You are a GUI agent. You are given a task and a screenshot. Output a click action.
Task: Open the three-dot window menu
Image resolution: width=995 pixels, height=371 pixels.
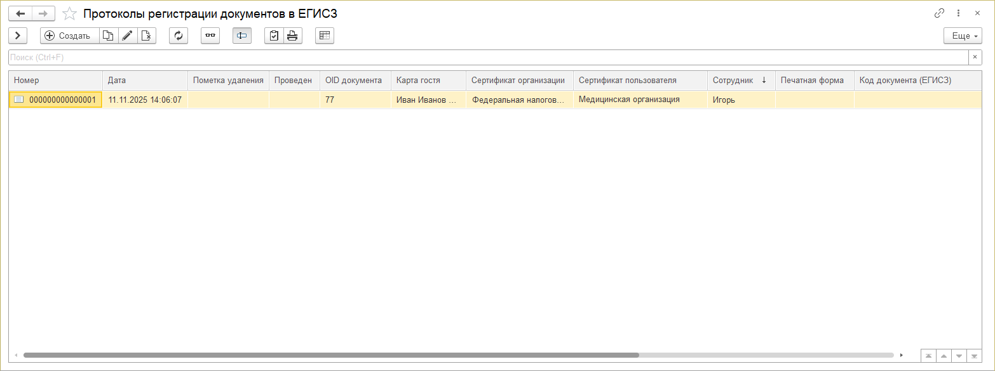point(959,13)
